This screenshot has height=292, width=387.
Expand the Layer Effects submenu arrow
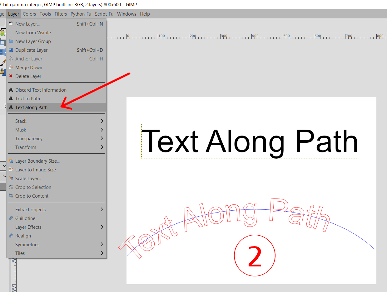point(102,227)
